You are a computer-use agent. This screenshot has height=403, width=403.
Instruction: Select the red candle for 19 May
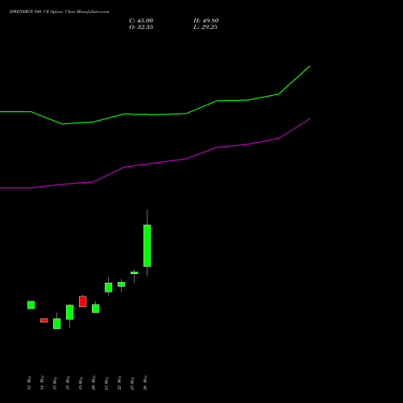[x=82, y=301]
